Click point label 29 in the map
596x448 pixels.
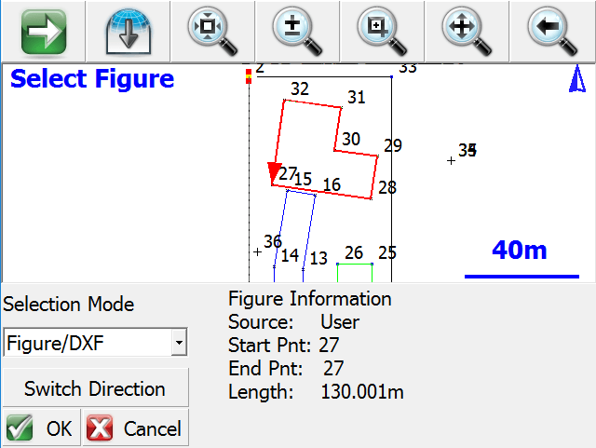click(393, 145)
